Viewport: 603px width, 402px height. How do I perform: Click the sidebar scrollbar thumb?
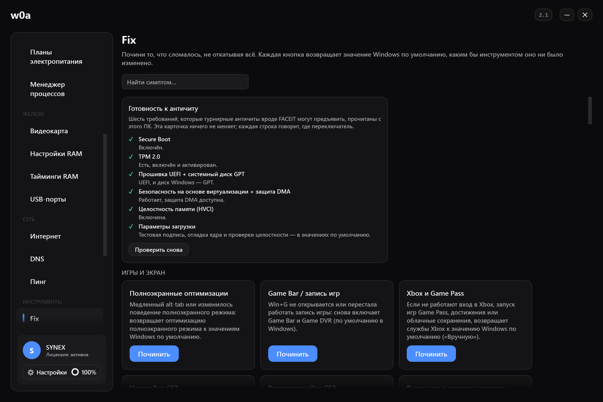click(x=105, y=195)
